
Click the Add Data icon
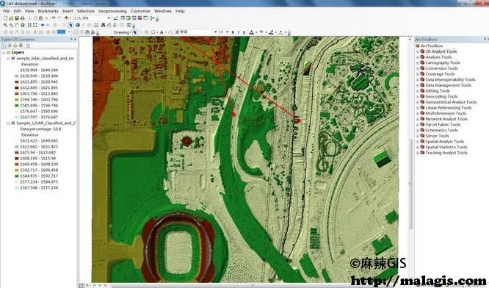pos(66,18)
